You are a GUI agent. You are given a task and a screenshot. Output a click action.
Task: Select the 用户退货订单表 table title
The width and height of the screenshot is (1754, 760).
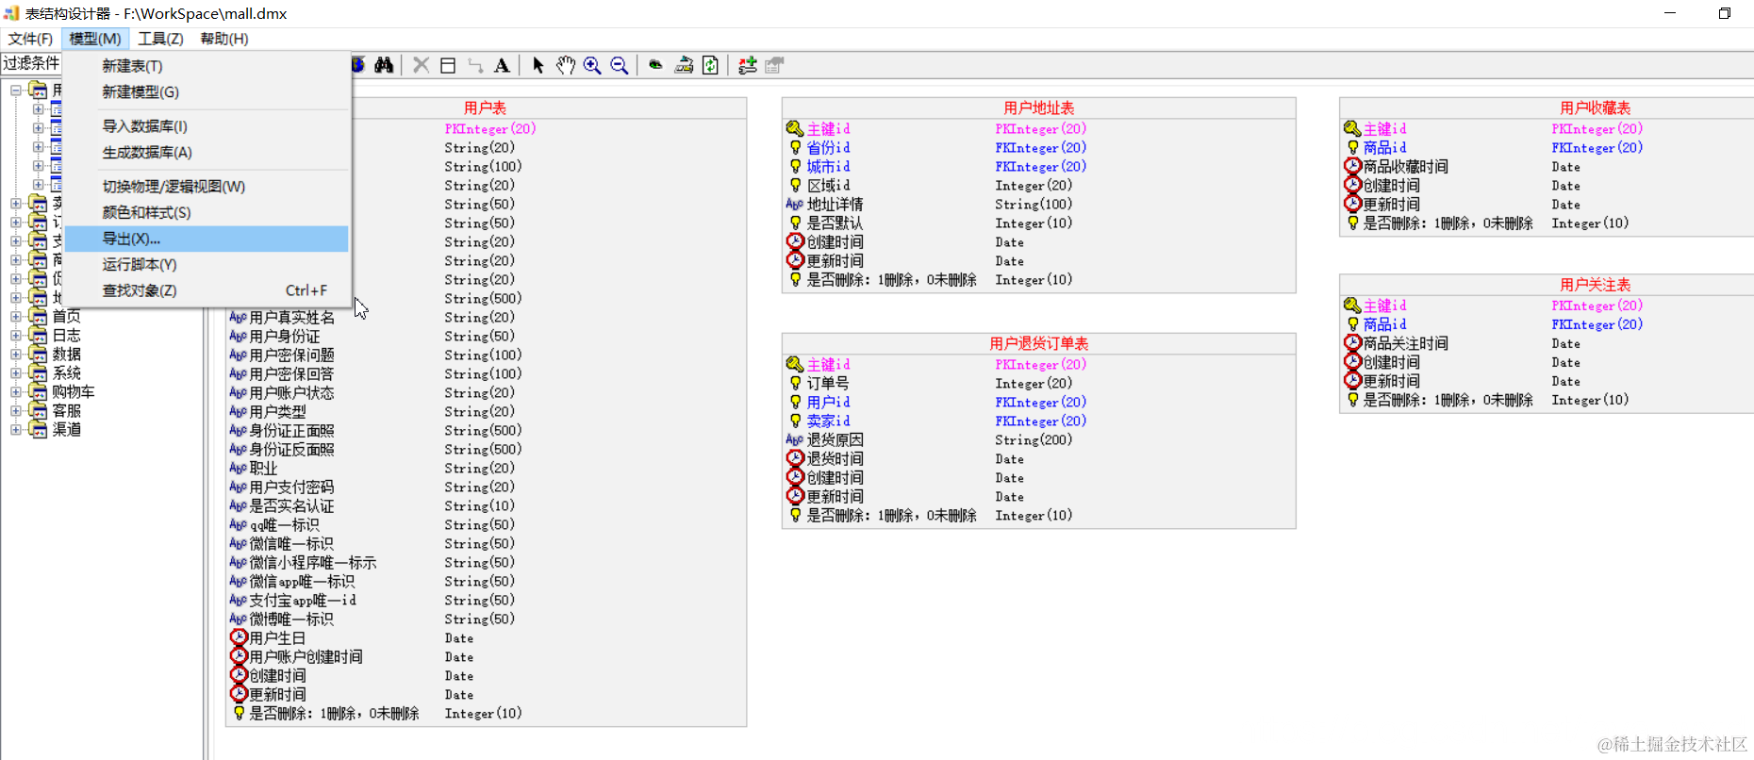1038,343
